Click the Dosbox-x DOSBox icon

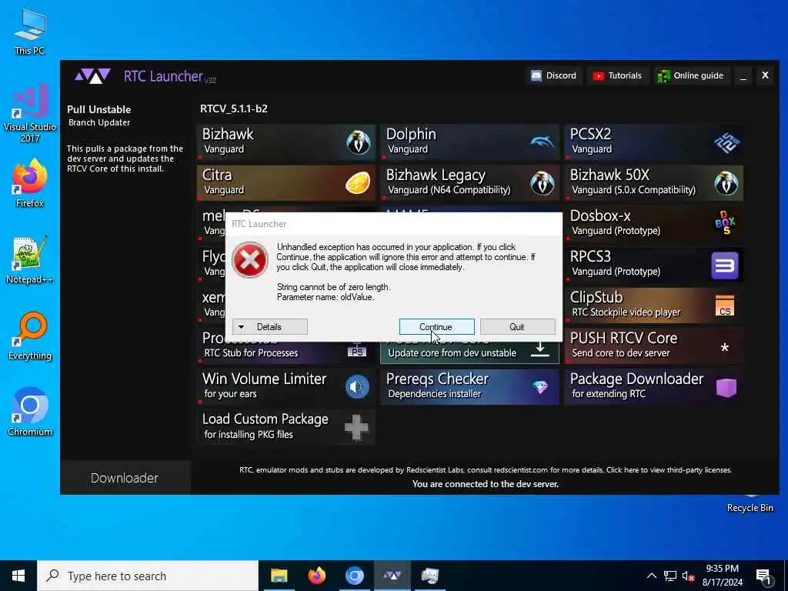click(725, 222)
